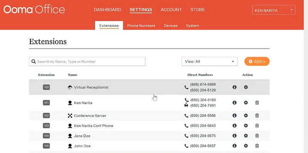Delete John Doe extension
The image size is (308, 153).
[257, 146]
